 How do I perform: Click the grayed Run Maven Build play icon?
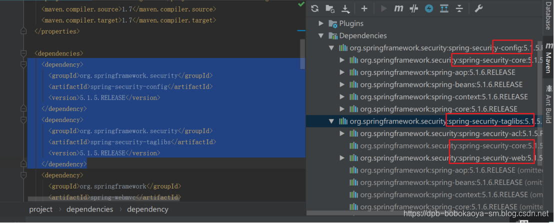point(383,9)
